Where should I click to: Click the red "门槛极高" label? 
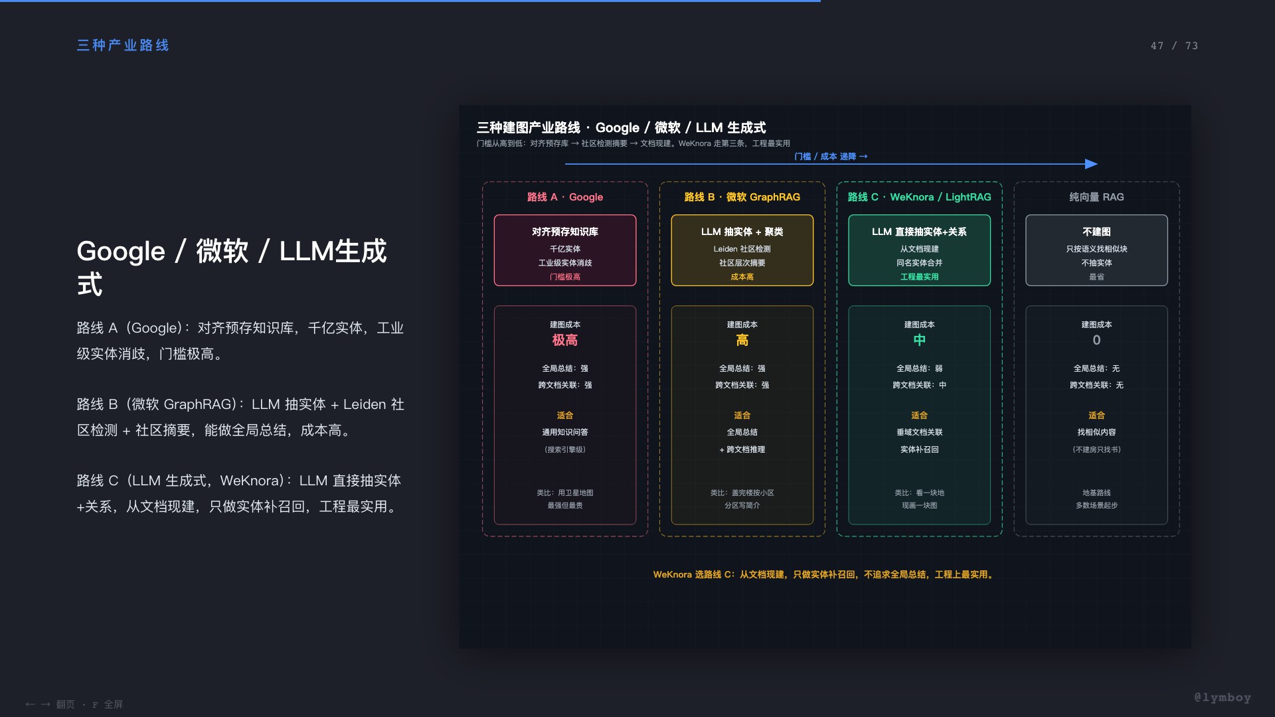tap(565, 277)
